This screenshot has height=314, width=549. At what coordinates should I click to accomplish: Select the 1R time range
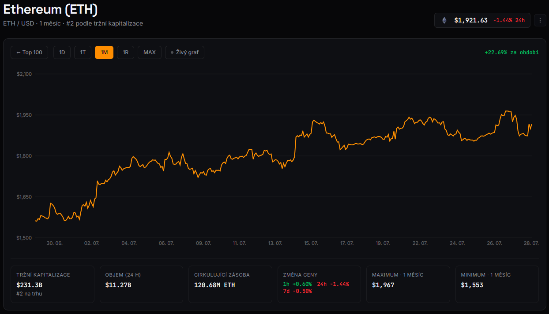[x=125, y=52]
